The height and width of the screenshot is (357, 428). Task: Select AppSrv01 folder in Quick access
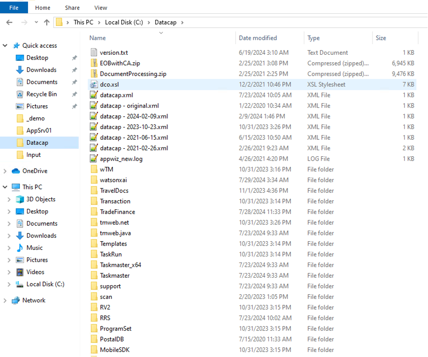(39, 131)
